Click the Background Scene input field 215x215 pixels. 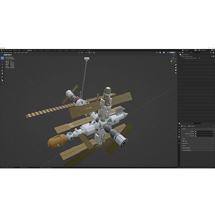pyautogui.click(x=204, y=134)
